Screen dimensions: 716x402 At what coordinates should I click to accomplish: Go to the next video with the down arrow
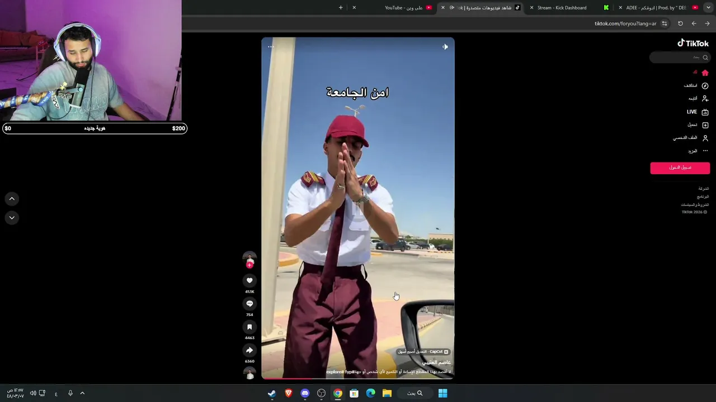click(12, 218)
